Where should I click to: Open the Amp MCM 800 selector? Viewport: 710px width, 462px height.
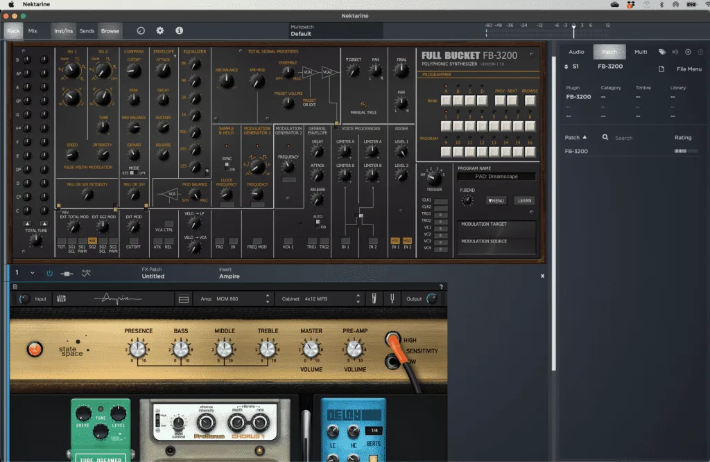(236, 299)
